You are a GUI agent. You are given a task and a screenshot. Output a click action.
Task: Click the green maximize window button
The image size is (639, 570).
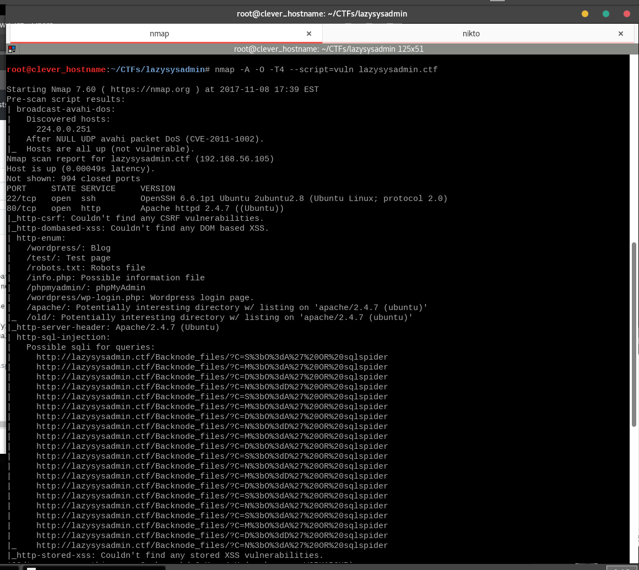[x=606, y=14]
